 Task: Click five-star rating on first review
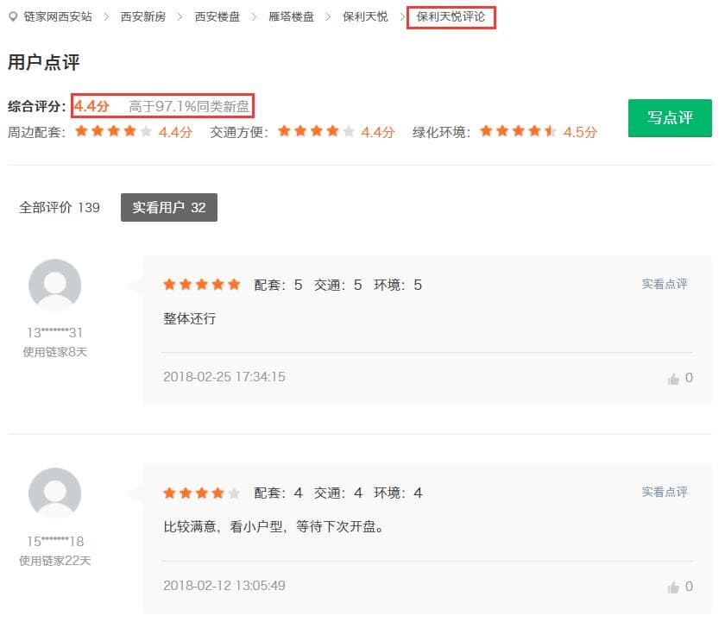click(202, 285)
